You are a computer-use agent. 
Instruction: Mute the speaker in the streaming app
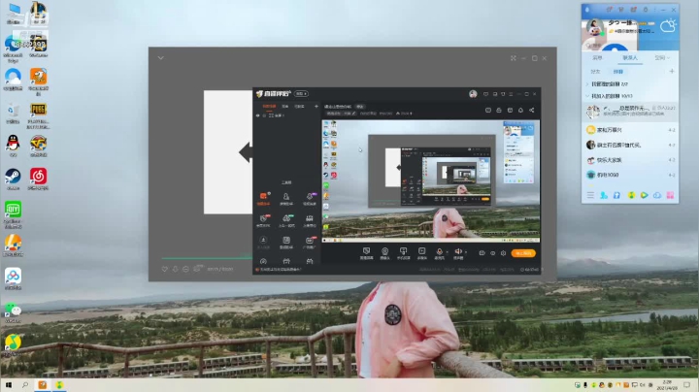[x=458, y=252]
